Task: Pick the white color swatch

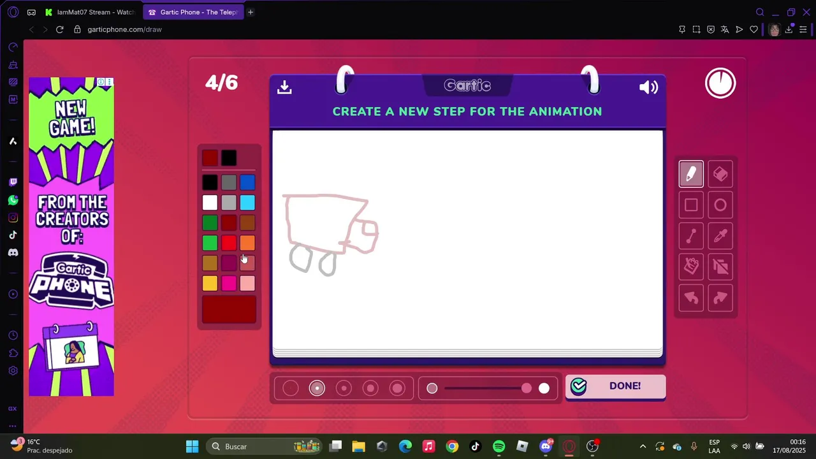Action: 210,203
